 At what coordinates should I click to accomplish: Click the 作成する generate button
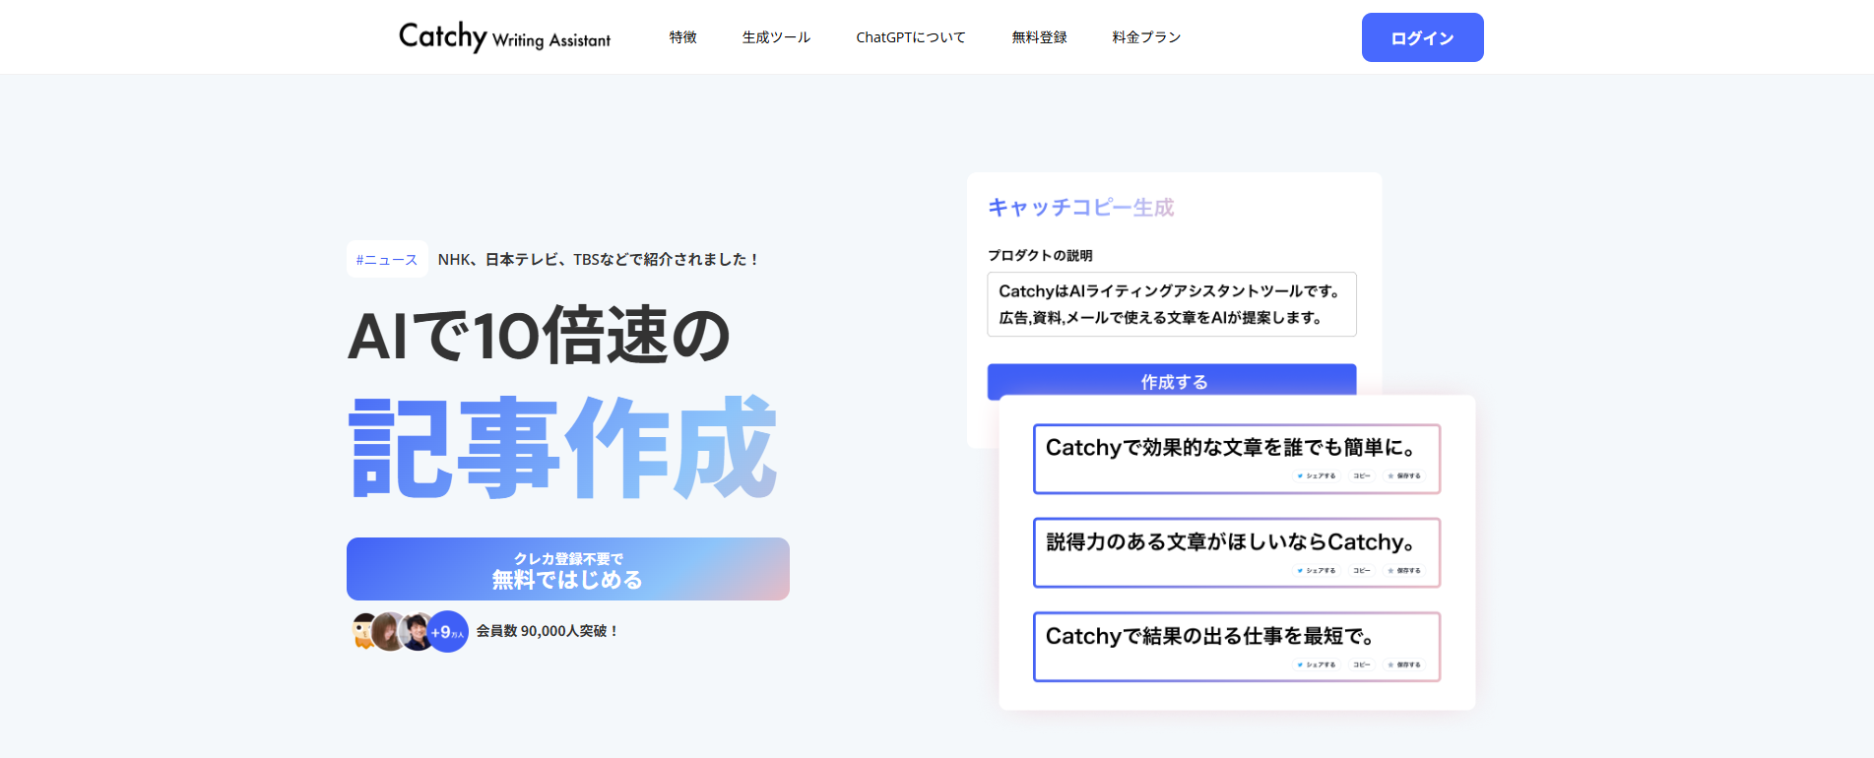pyautogui.click(x=1172, y=382)
